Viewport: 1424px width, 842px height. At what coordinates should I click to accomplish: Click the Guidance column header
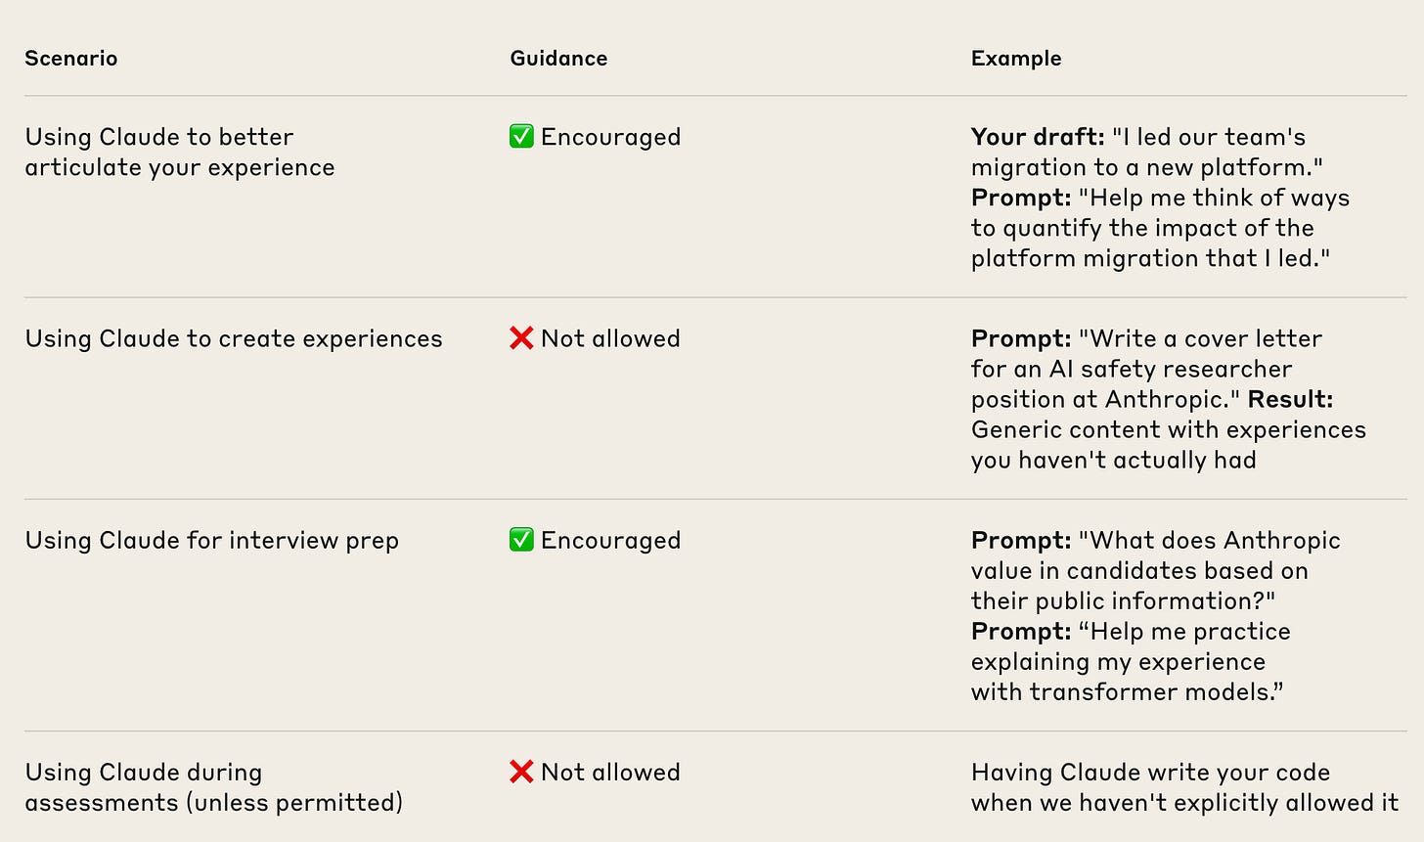pos(558,59)
